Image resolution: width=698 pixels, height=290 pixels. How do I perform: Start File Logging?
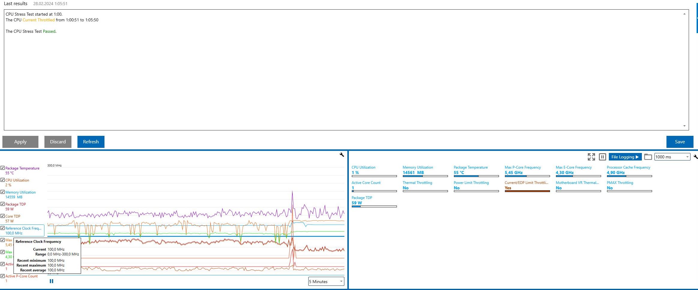(625, 157)
